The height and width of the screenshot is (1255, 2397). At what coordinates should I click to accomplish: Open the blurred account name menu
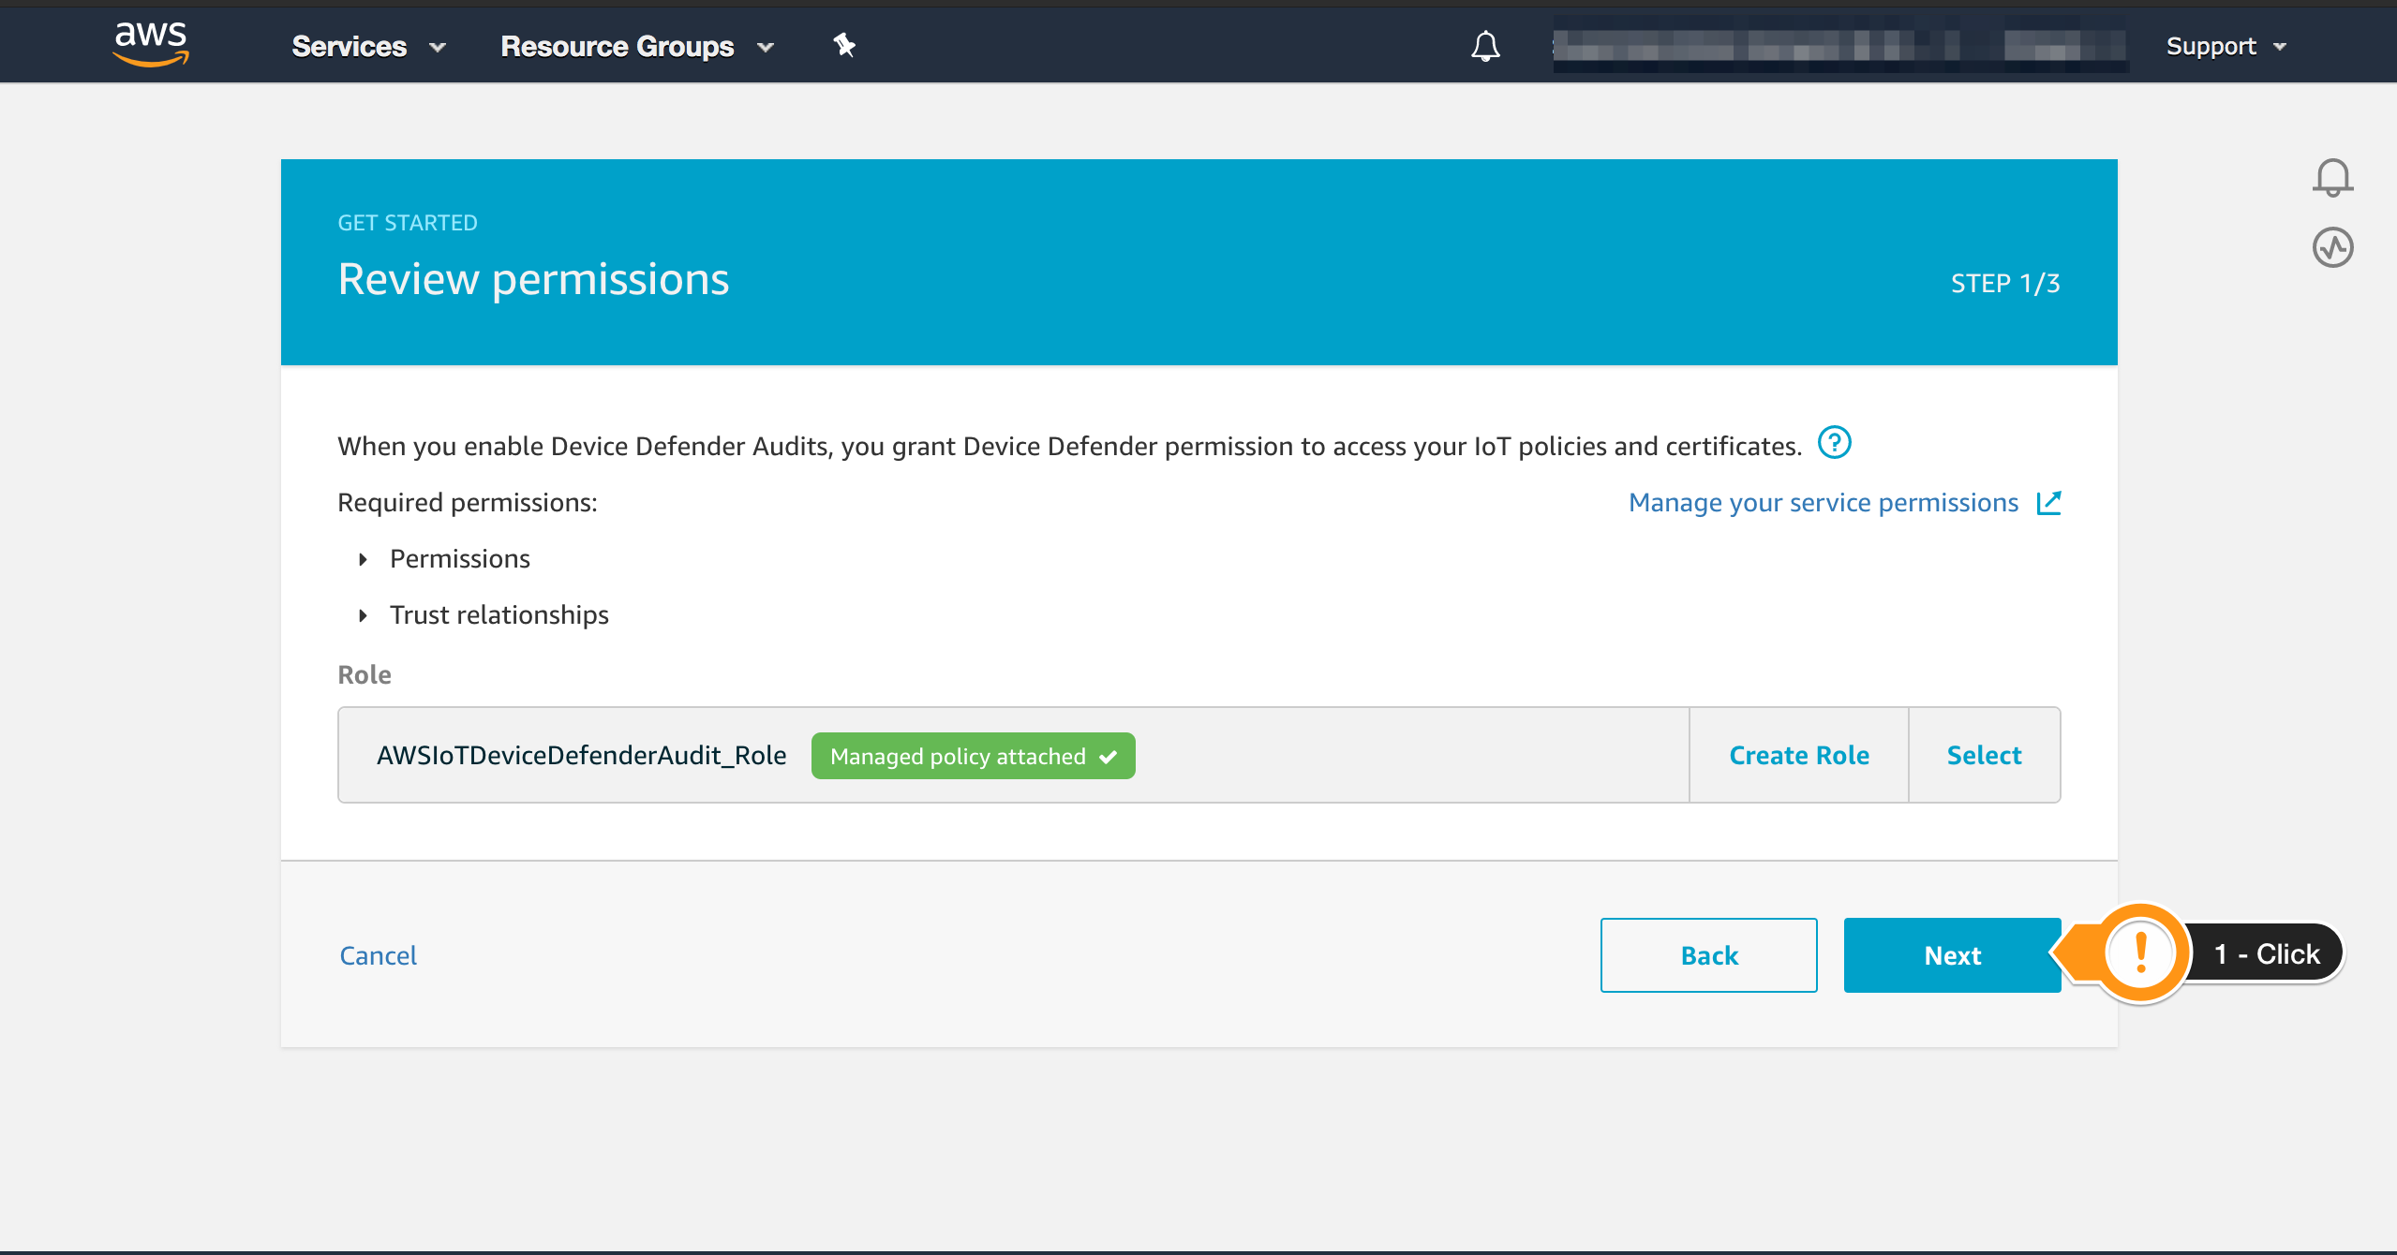tap(1840, 45)
